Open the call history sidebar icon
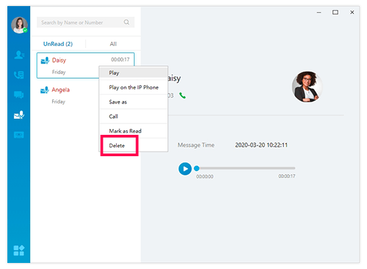Image resolution: width=367 pixels, height=269 pixels. (x=19, y=75)
